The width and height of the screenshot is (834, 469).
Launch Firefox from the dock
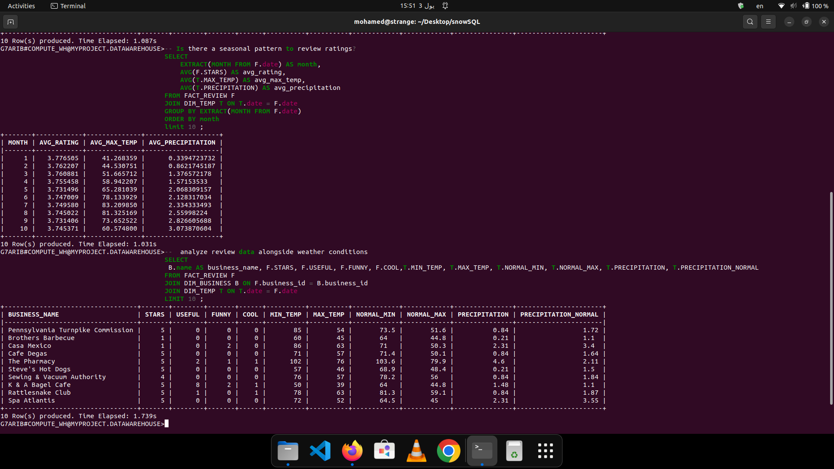[352, 451]
